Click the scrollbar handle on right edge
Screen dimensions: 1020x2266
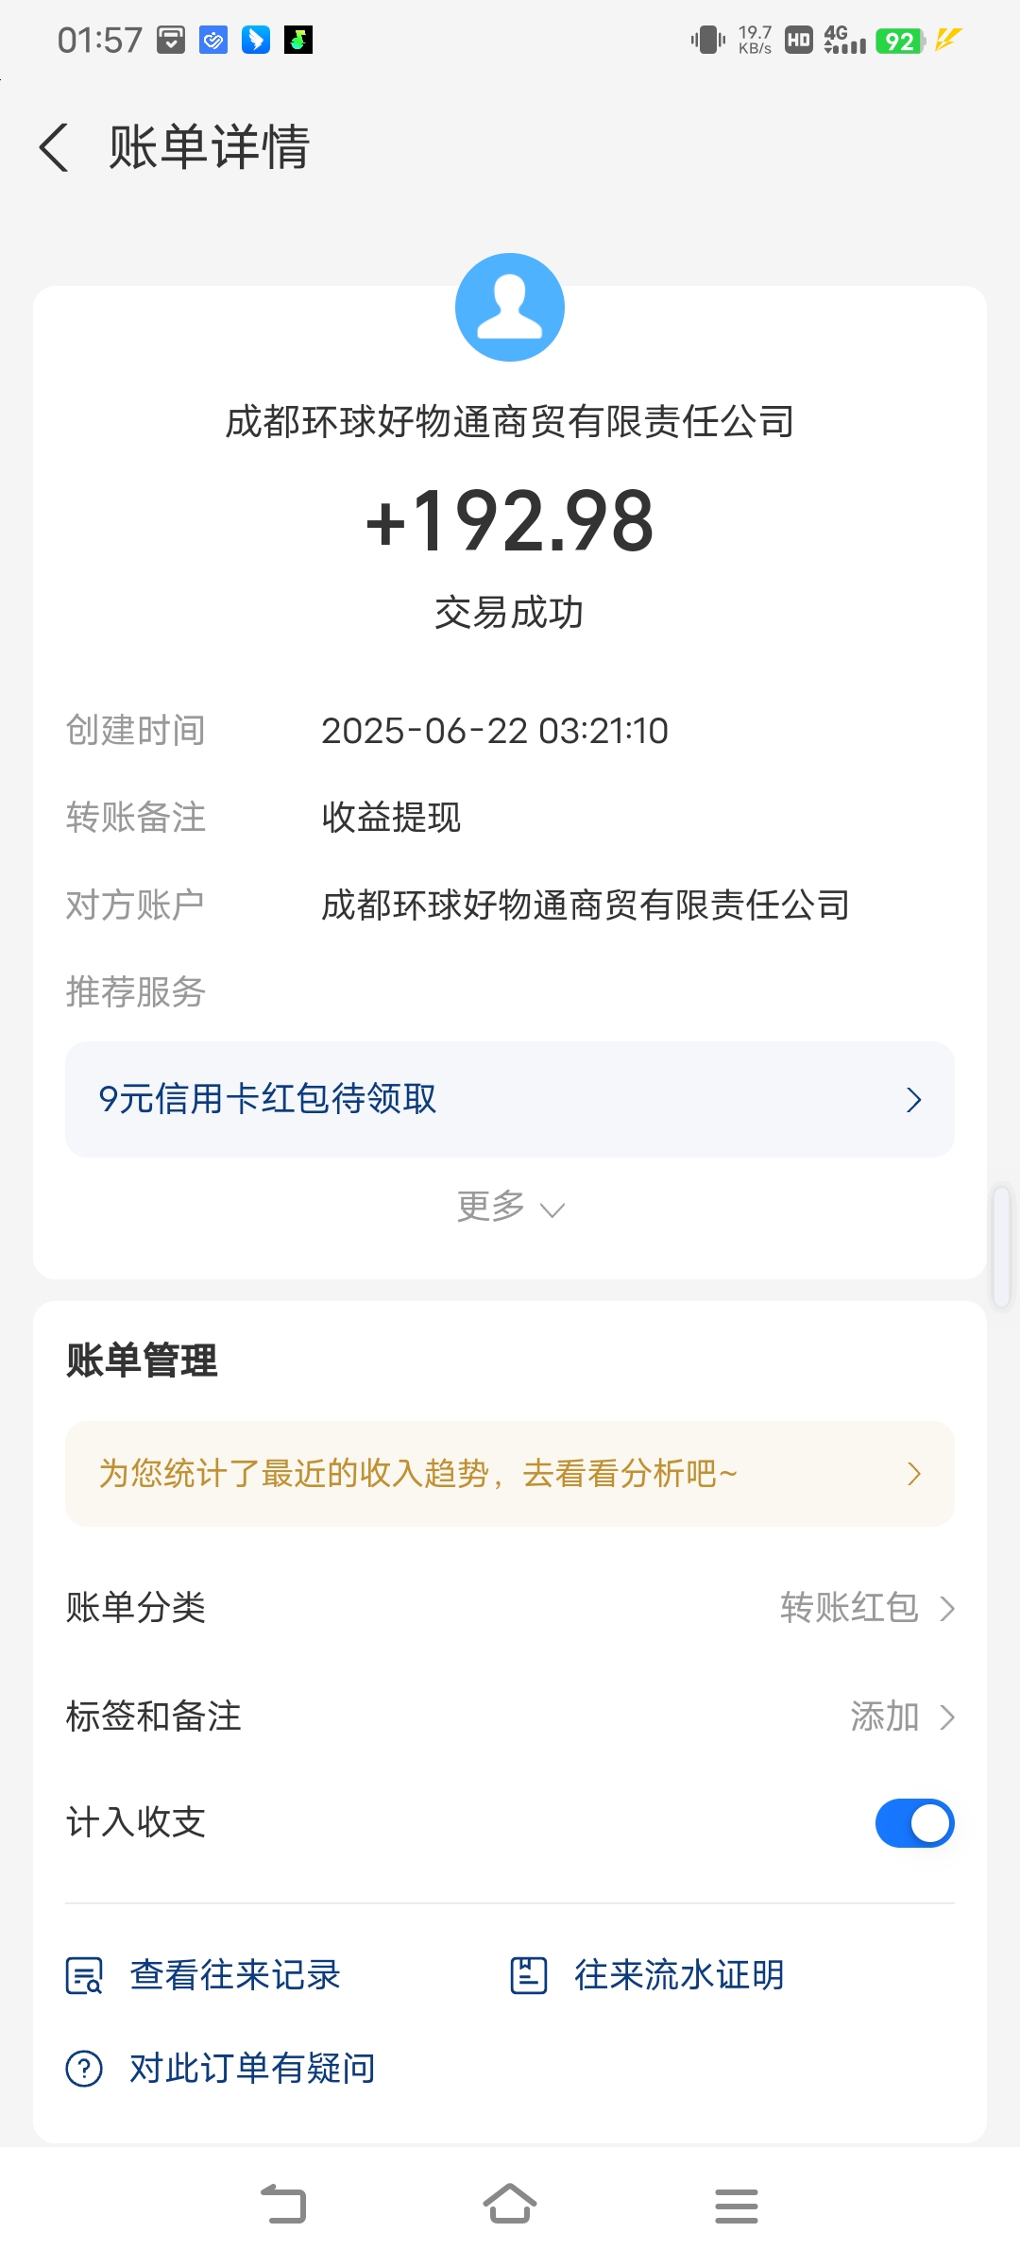tap(1002, 1246)
